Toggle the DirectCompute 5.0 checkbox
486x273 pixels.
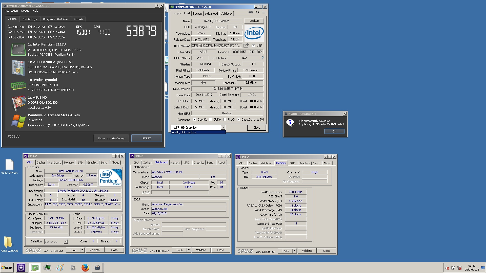coord(238,120)
